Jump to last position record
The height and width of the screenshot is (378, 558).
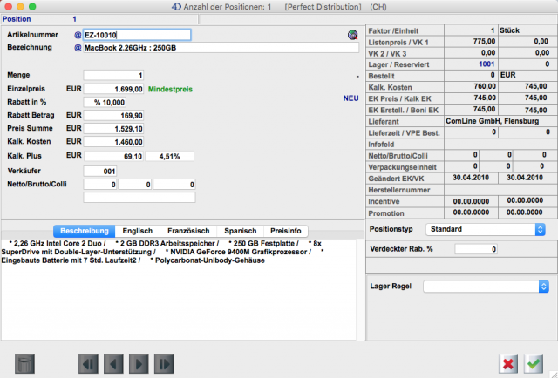click(x=163, y=361)
